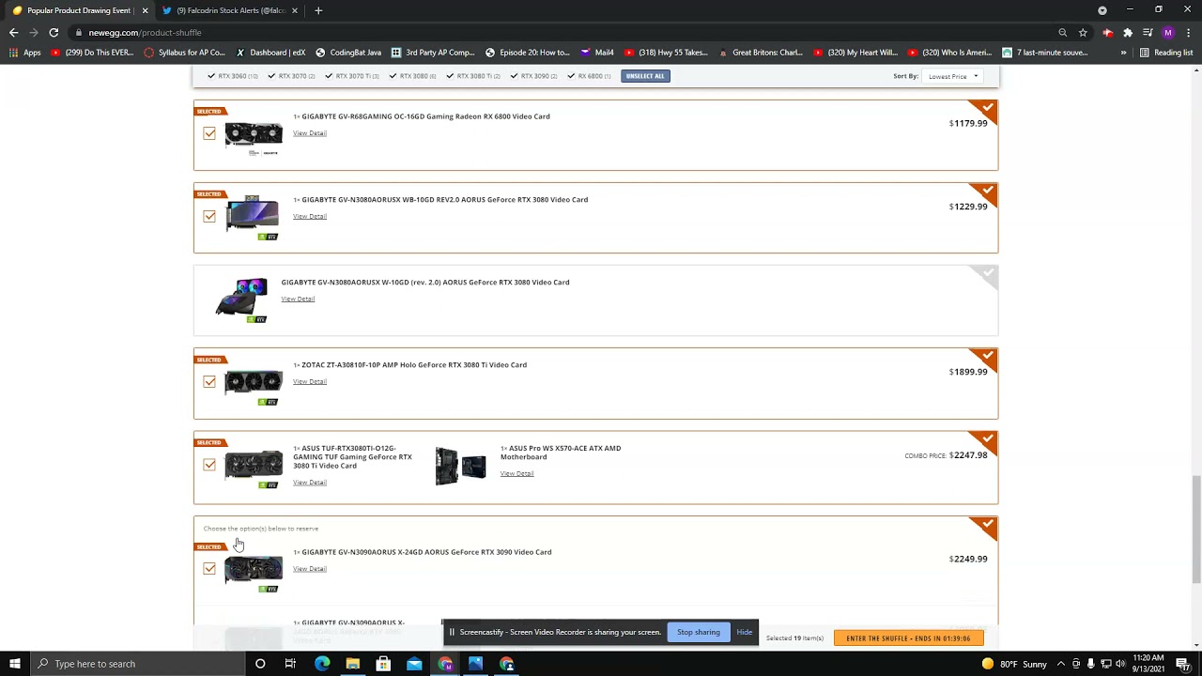This screenshot has height=676, width=1202.
Task: Open the Reading list
Action: pos(1166,53)
